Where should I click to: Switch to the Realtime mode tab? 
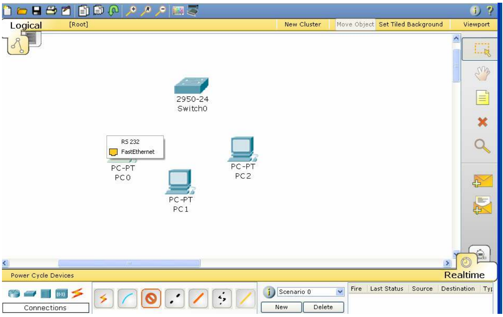pyautogui.click(x=464, y=275)
